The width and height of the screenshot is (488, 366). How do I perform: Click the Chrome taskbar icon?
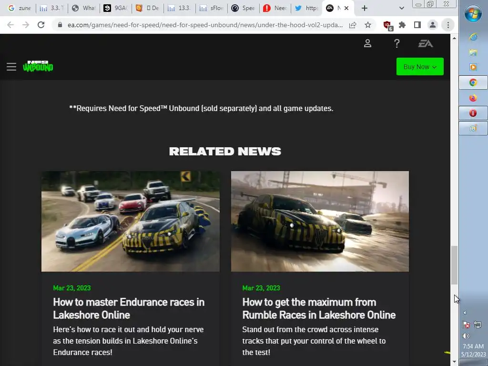473,82
